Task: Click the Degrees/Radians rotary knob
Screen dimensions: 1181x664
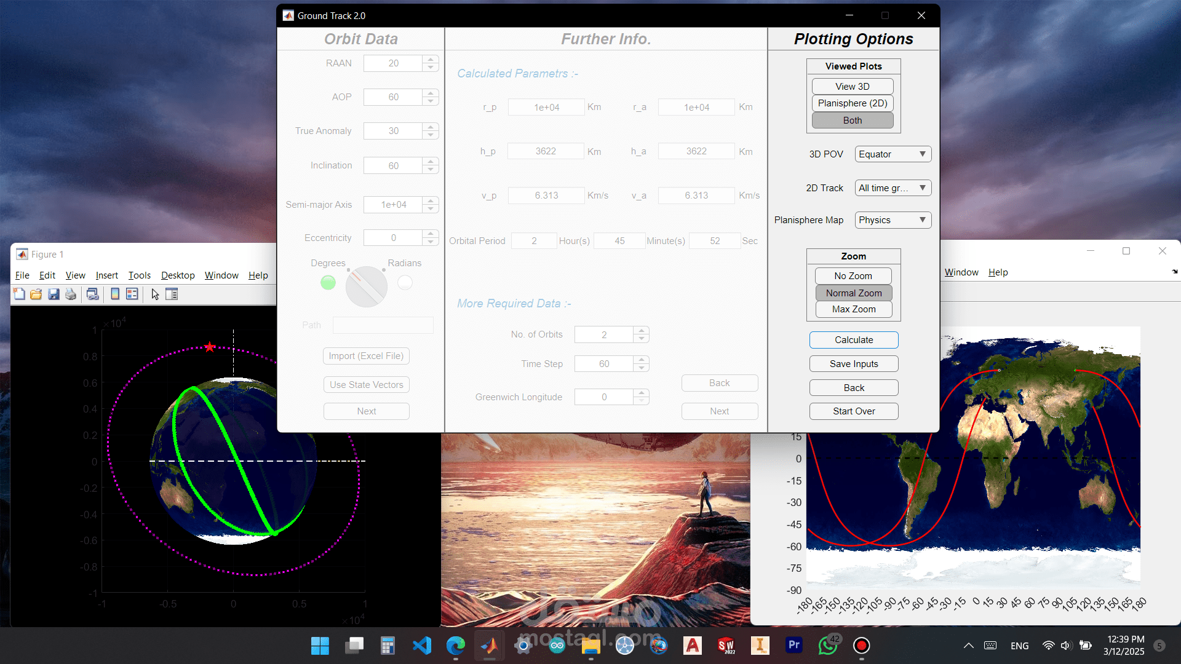Action: point(367,286)
